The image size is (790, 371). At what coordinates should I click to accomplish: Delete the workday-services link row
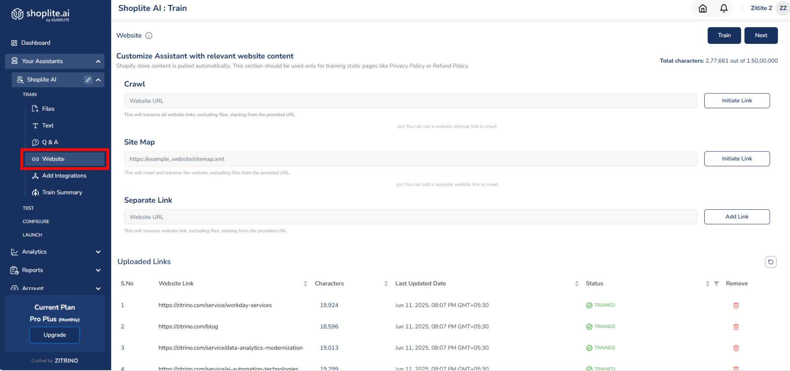point(736,305)
